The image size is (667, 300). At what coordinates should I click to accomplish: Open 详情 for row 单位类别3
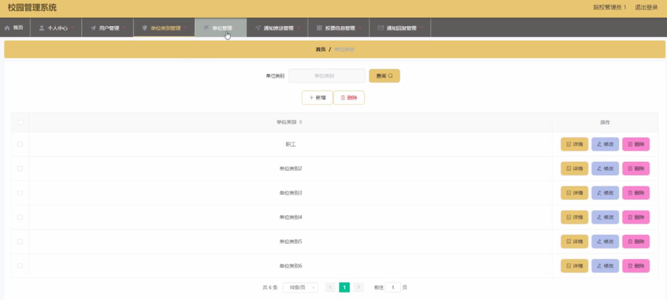click(575, 193)
